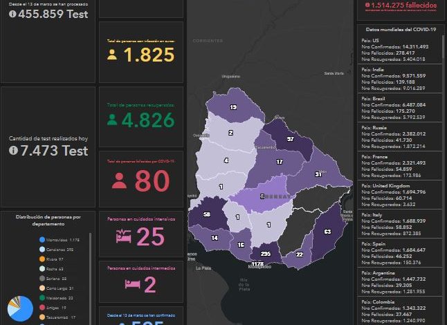The height and width of the screenshot is (325, 447).
Task: Click the info icon beside 7.473 Test
Action: pos(12,150)
